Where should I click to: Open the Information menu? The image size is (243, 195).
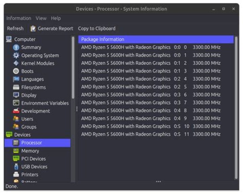click(19, 18)
